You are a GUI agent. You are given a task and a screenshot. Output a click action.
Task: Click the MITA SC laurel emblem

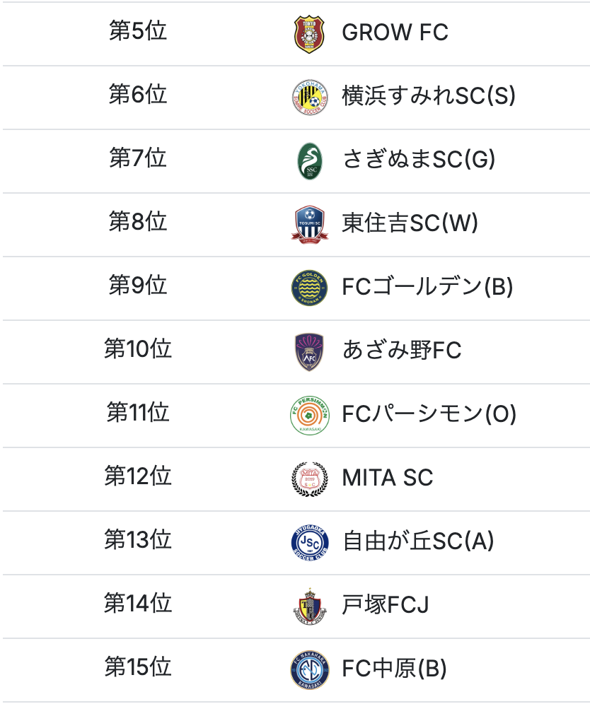309,479
